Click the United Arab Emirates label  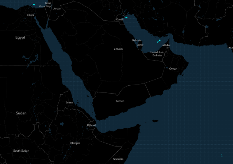[x=157, y=54]
